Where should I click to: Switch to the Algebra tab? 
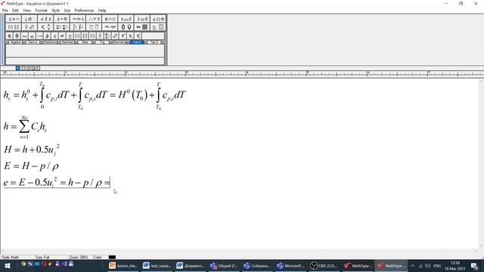click(x=15, y=42)
